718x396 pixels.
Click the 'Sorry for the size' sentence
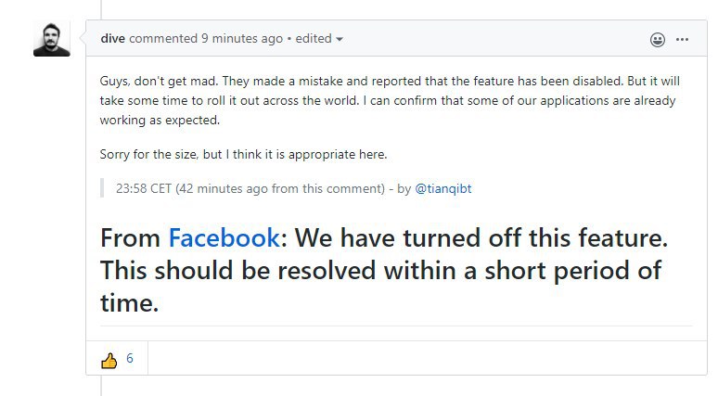(x=244, y=153)
